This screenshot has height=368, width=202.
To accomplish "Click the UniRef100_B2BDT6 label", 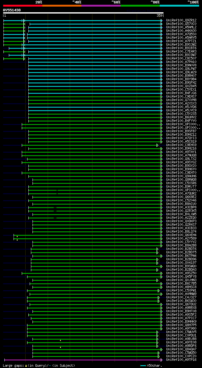I will 181,249.
